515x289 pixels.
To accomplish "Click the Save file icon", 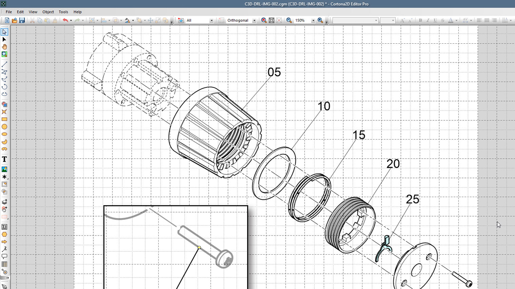I will pos(22,21).
